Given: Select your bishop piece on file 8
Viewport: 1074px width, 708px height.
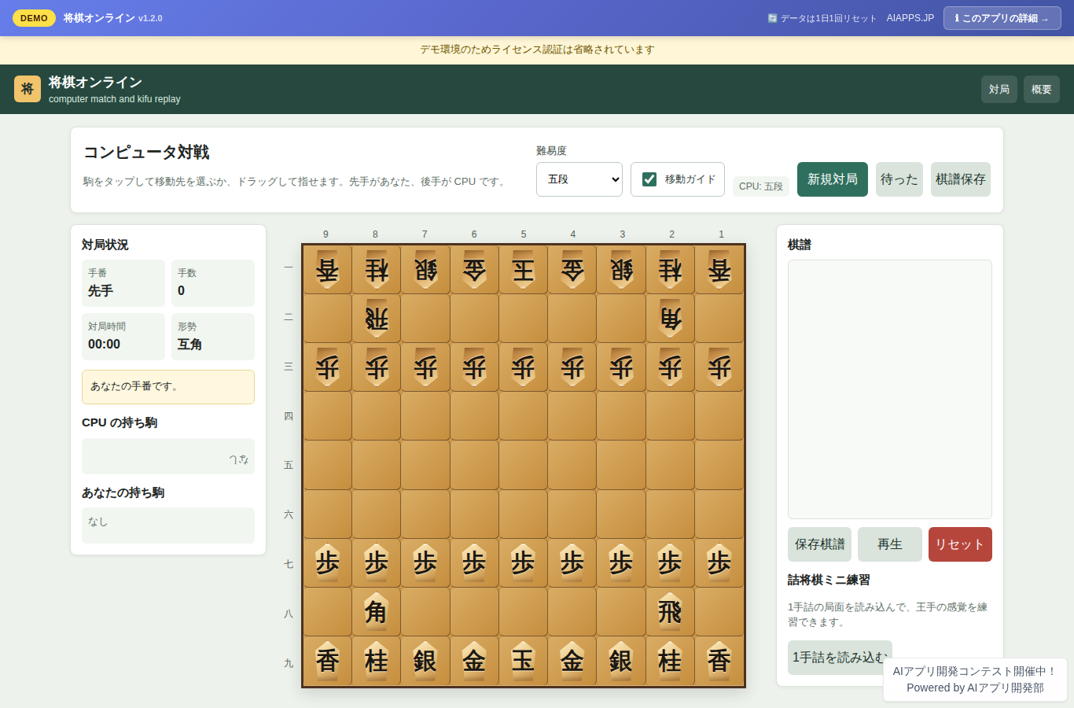Looking at the screenshot, I should tap(377, 612).
